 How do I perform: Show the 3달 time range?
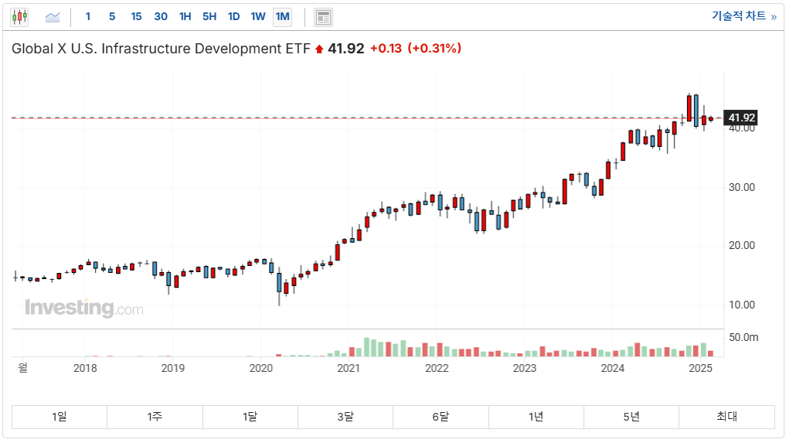pyautogui.click(x=345, y=417)
